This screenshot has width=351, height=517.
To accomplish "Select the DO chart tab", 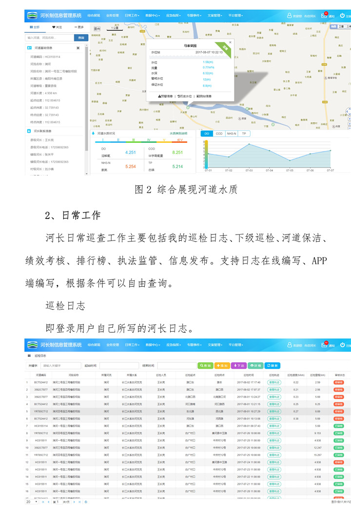I will point(207,133).
